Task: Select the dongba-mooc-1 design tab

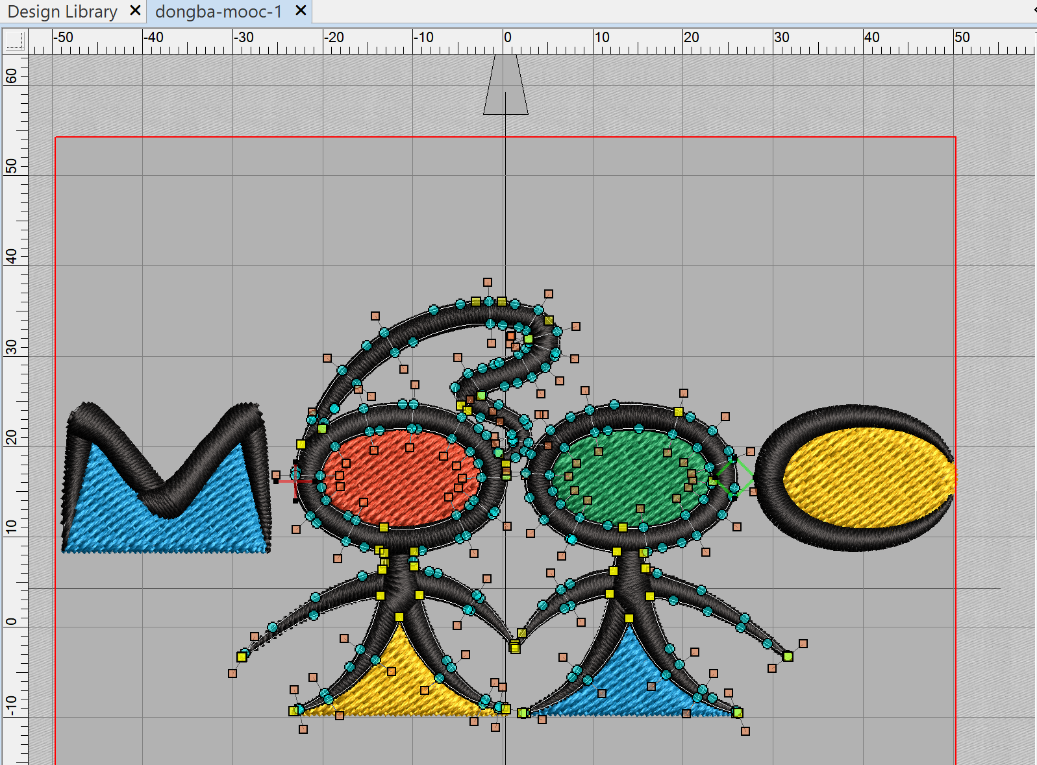Action: (x=218, y=12)
